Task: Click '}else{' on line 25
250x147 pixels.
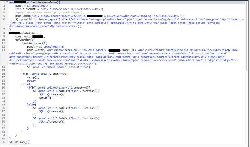Action: point(32,104)
